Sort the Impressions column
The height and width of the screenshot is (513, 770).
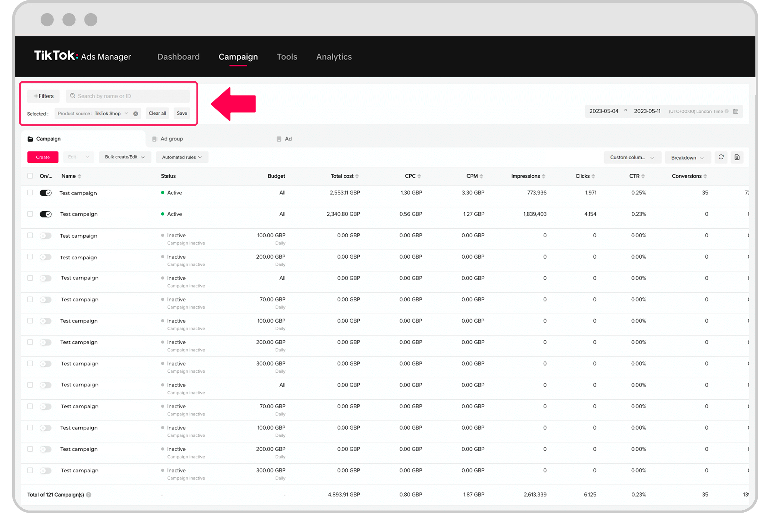(544, 176)
